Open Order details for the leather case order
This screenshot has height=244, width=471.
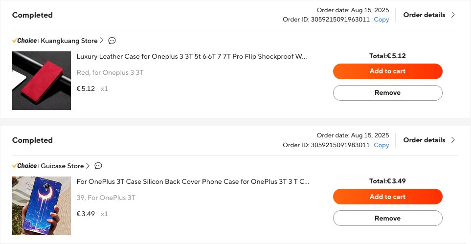pos(429,15)
